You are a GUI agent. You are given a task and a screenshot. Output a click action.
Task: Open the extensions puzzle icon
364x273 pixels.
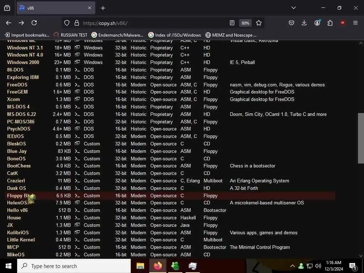(x=330, y=23)
